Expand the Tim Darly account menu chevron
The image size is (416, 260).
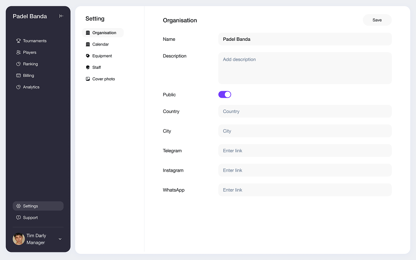[x=60, y=239]
